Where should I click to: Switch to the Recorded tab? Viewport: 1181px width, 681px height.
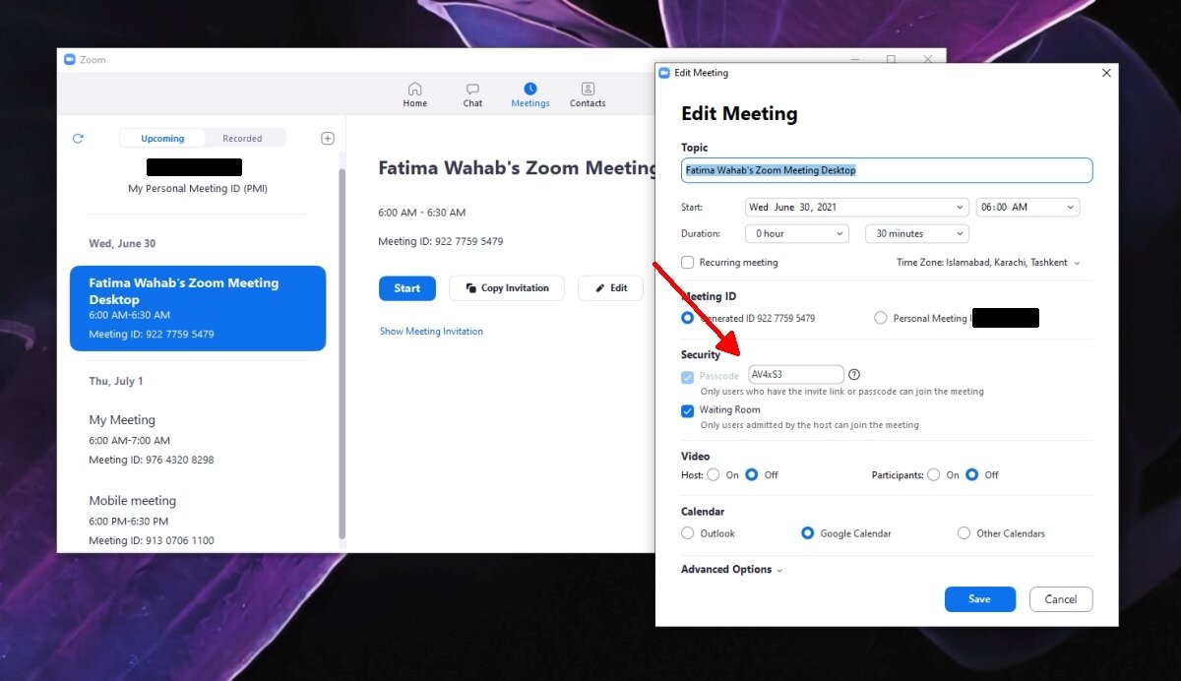point(245,138)
